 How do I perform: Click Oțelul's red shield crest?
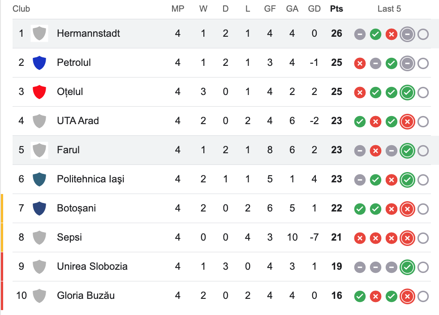pos(39,91)
